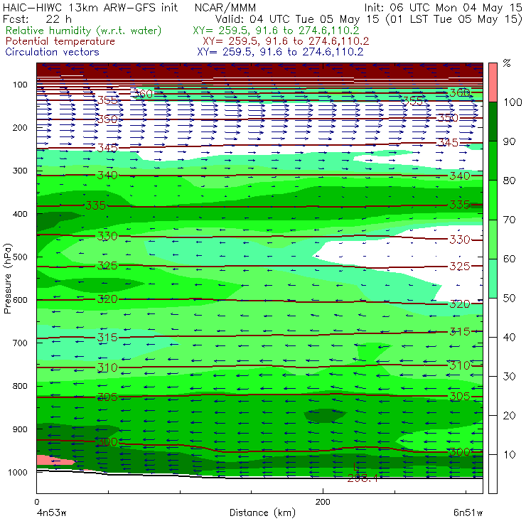Click the 'Valid: 04 UTC Tue 05 May 15' text

tap(298, 19)
